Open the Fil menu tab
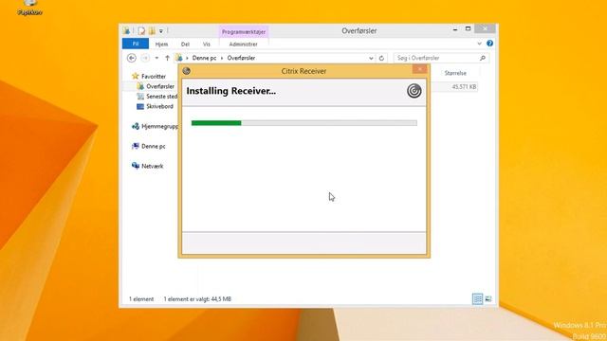This screenshot has height=341, width=607. [x=136, y=44]
